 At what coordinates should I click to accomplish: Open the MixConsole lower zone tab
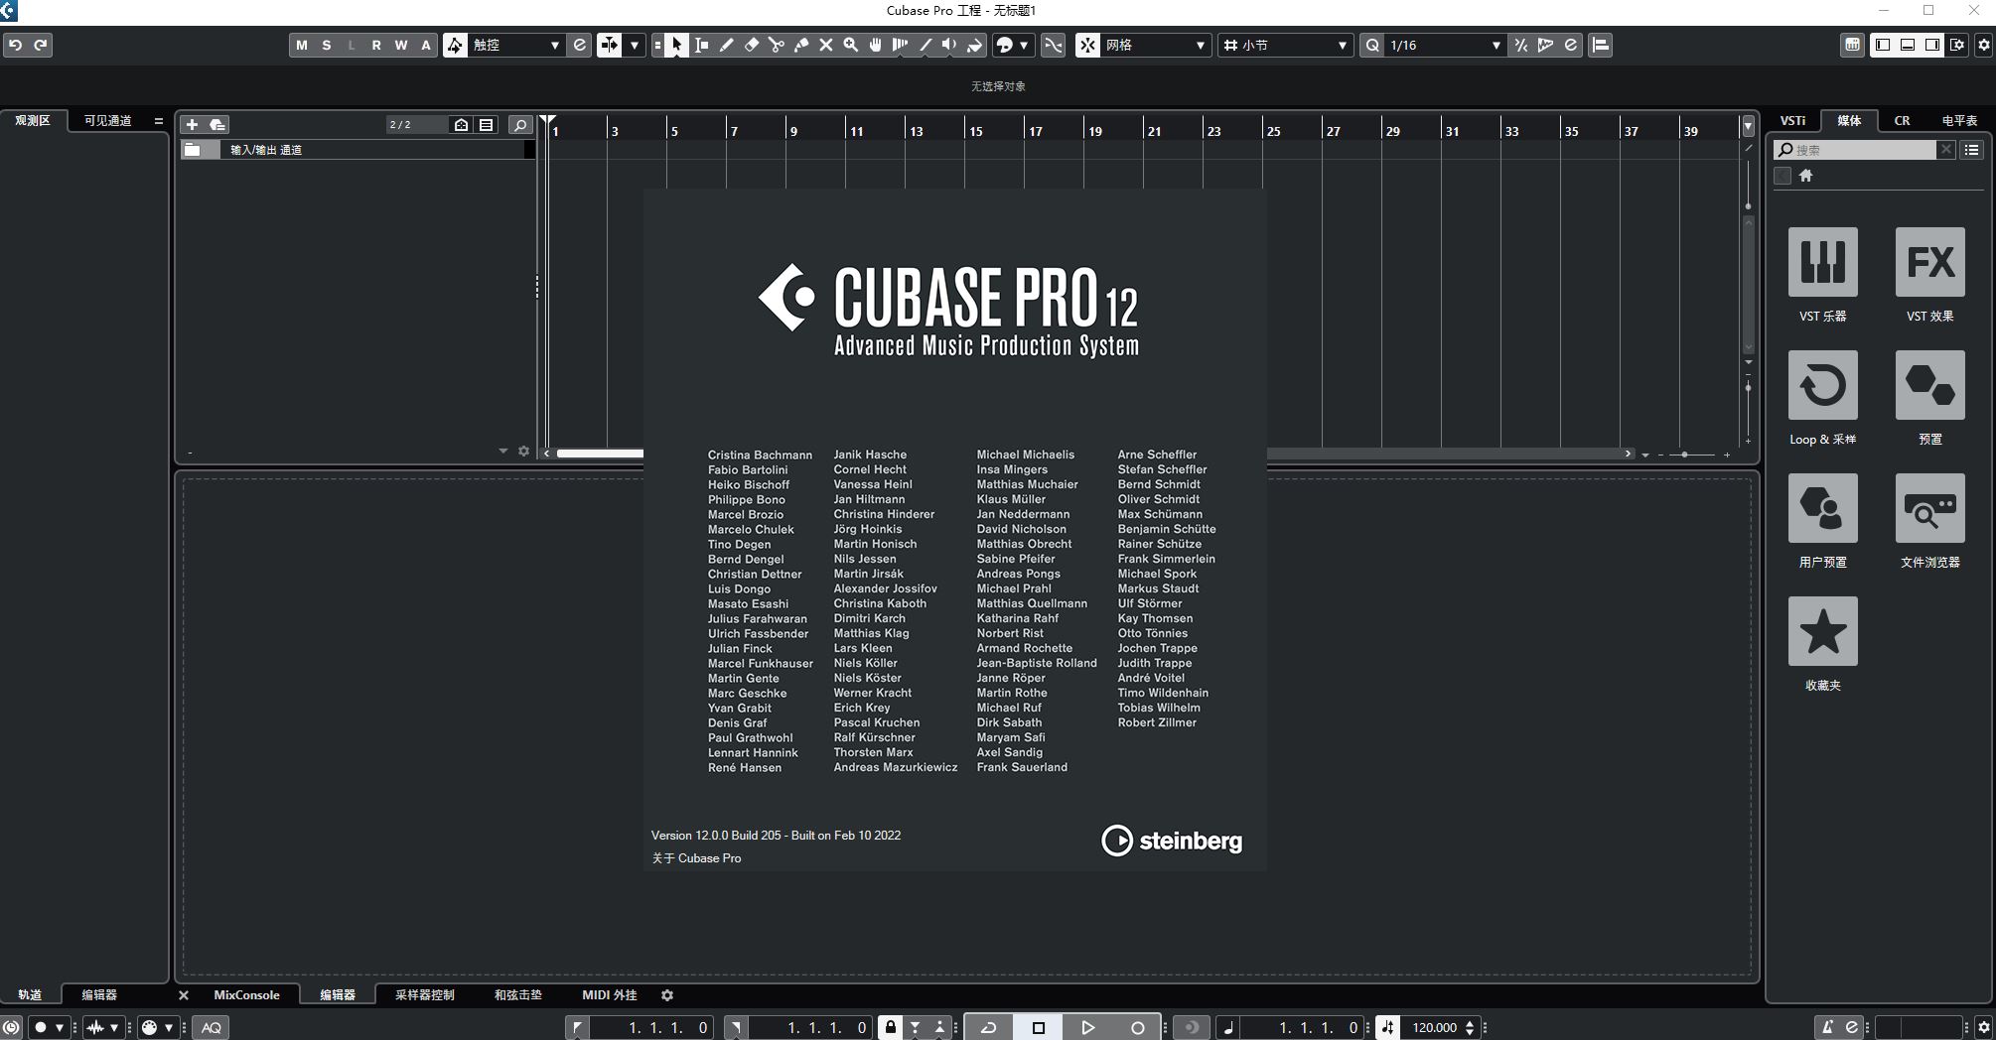(x=246, y=994)
